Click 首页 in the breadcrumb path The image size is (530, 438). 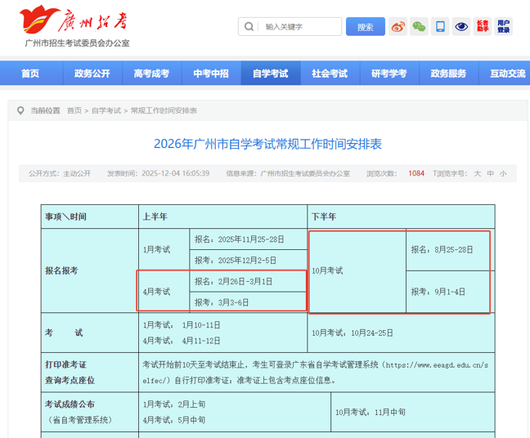click(x=74, y=110)
